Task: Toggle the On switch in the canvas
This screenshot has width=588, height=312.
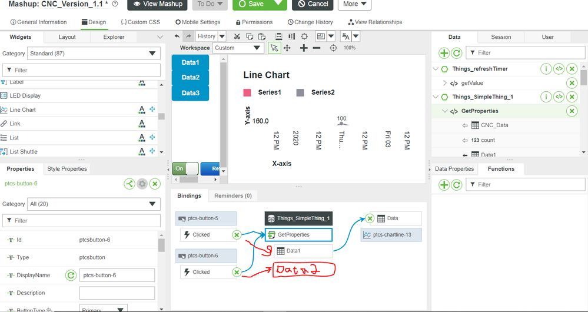Action: [x=185, y=169]
